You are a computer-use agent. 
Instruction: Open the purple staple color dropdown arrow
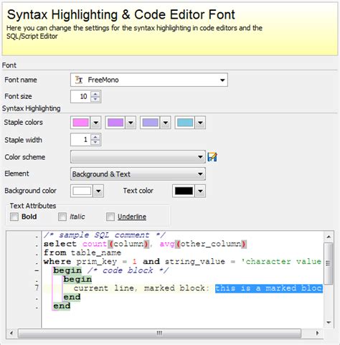[x=131, y=123]
